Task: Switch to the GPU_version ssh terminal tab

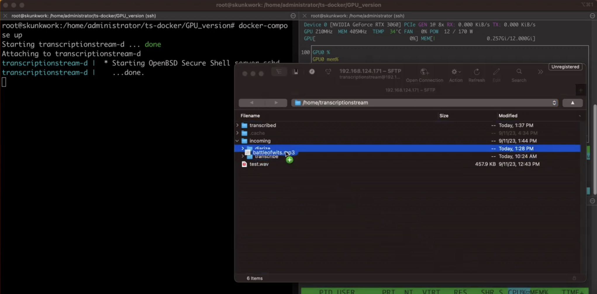Action: click(84, 16)
